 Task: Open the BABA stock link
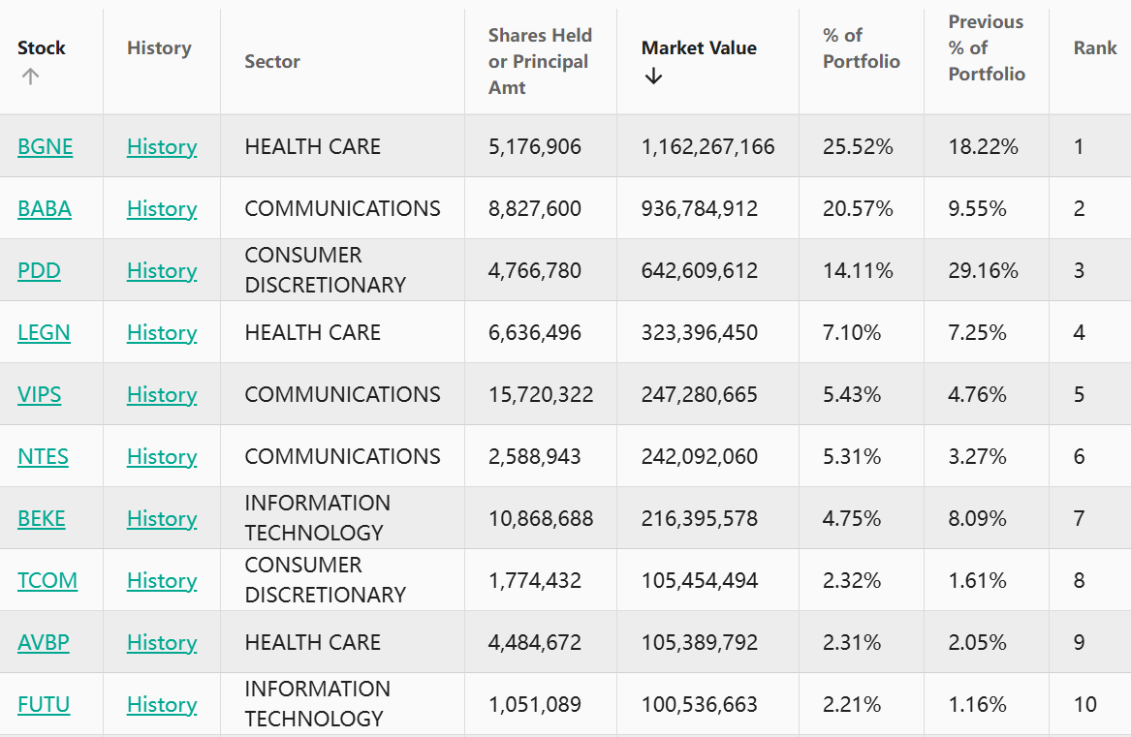click(x=45, y=209)
